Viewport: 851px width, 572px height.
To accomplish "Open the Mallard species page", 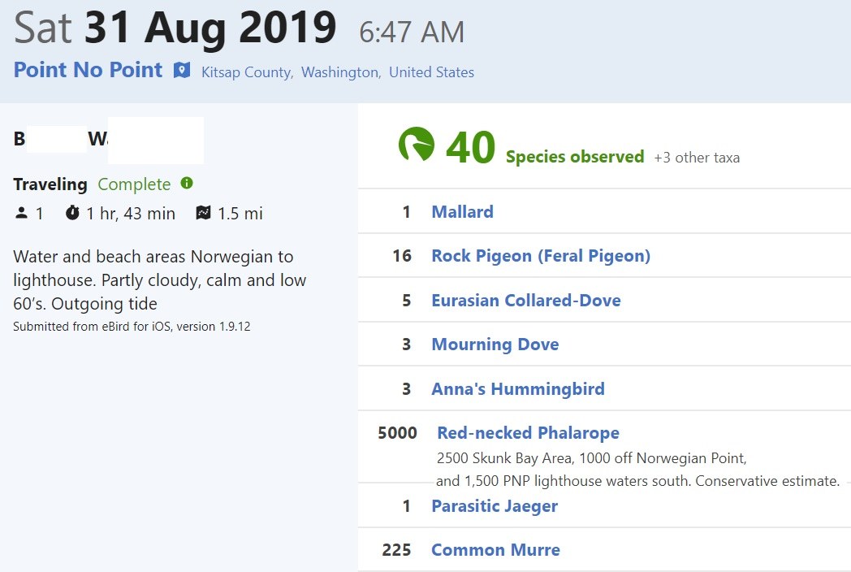I will click(x=462, y=212).
